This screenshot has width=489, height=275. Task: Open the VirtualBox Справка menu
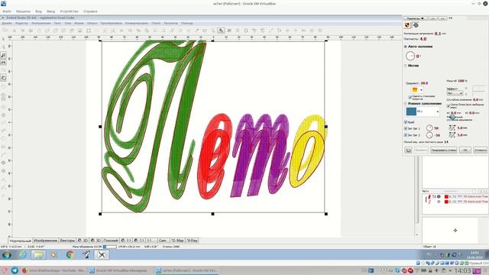(x=90, y=11)
